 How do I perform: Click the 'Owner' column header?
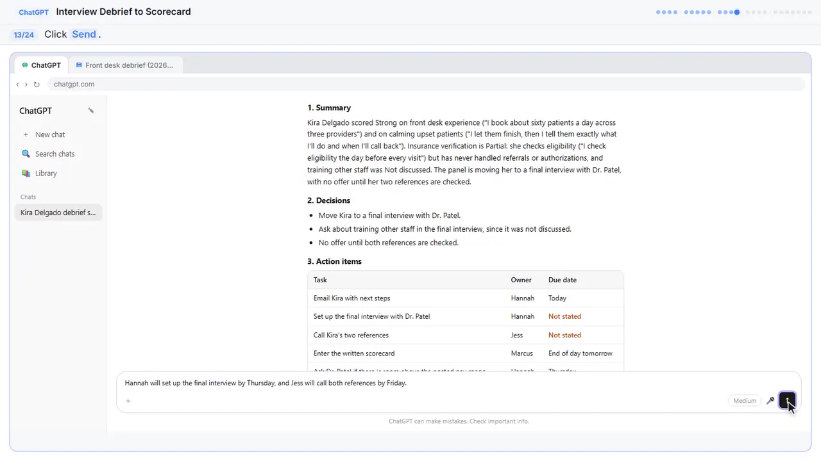(521, 280)
